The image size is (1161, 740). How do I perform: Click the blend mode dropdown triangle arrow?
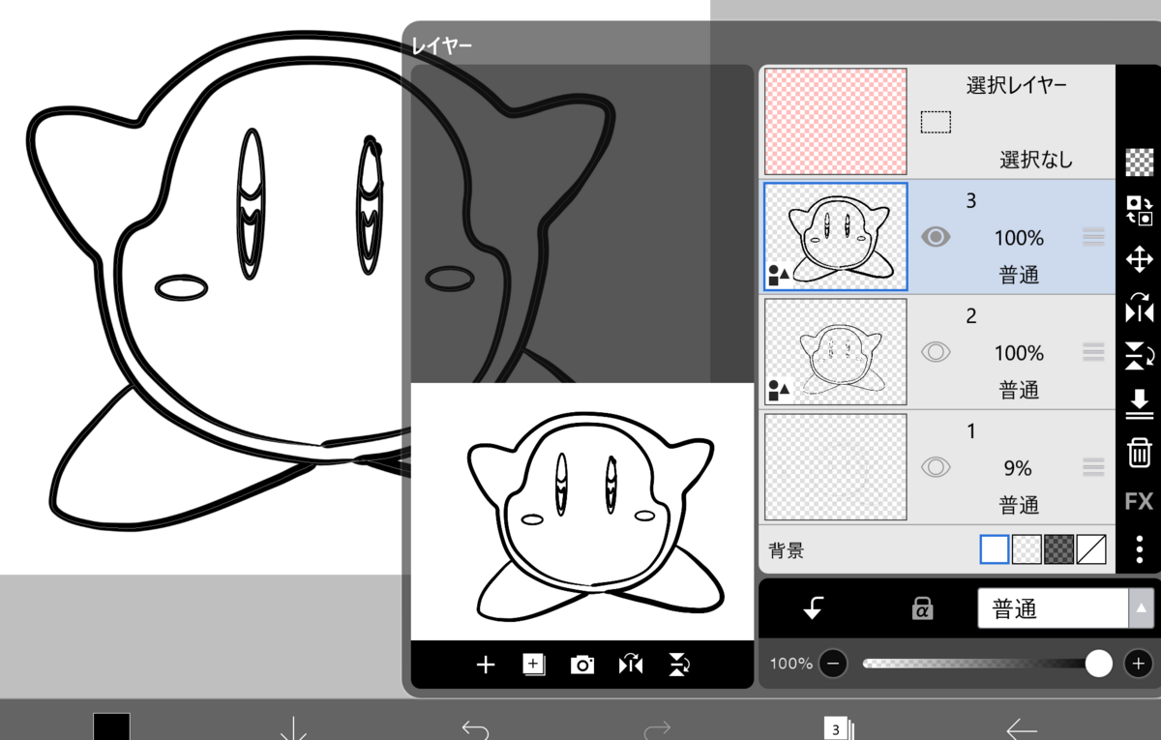[1142, 608]
